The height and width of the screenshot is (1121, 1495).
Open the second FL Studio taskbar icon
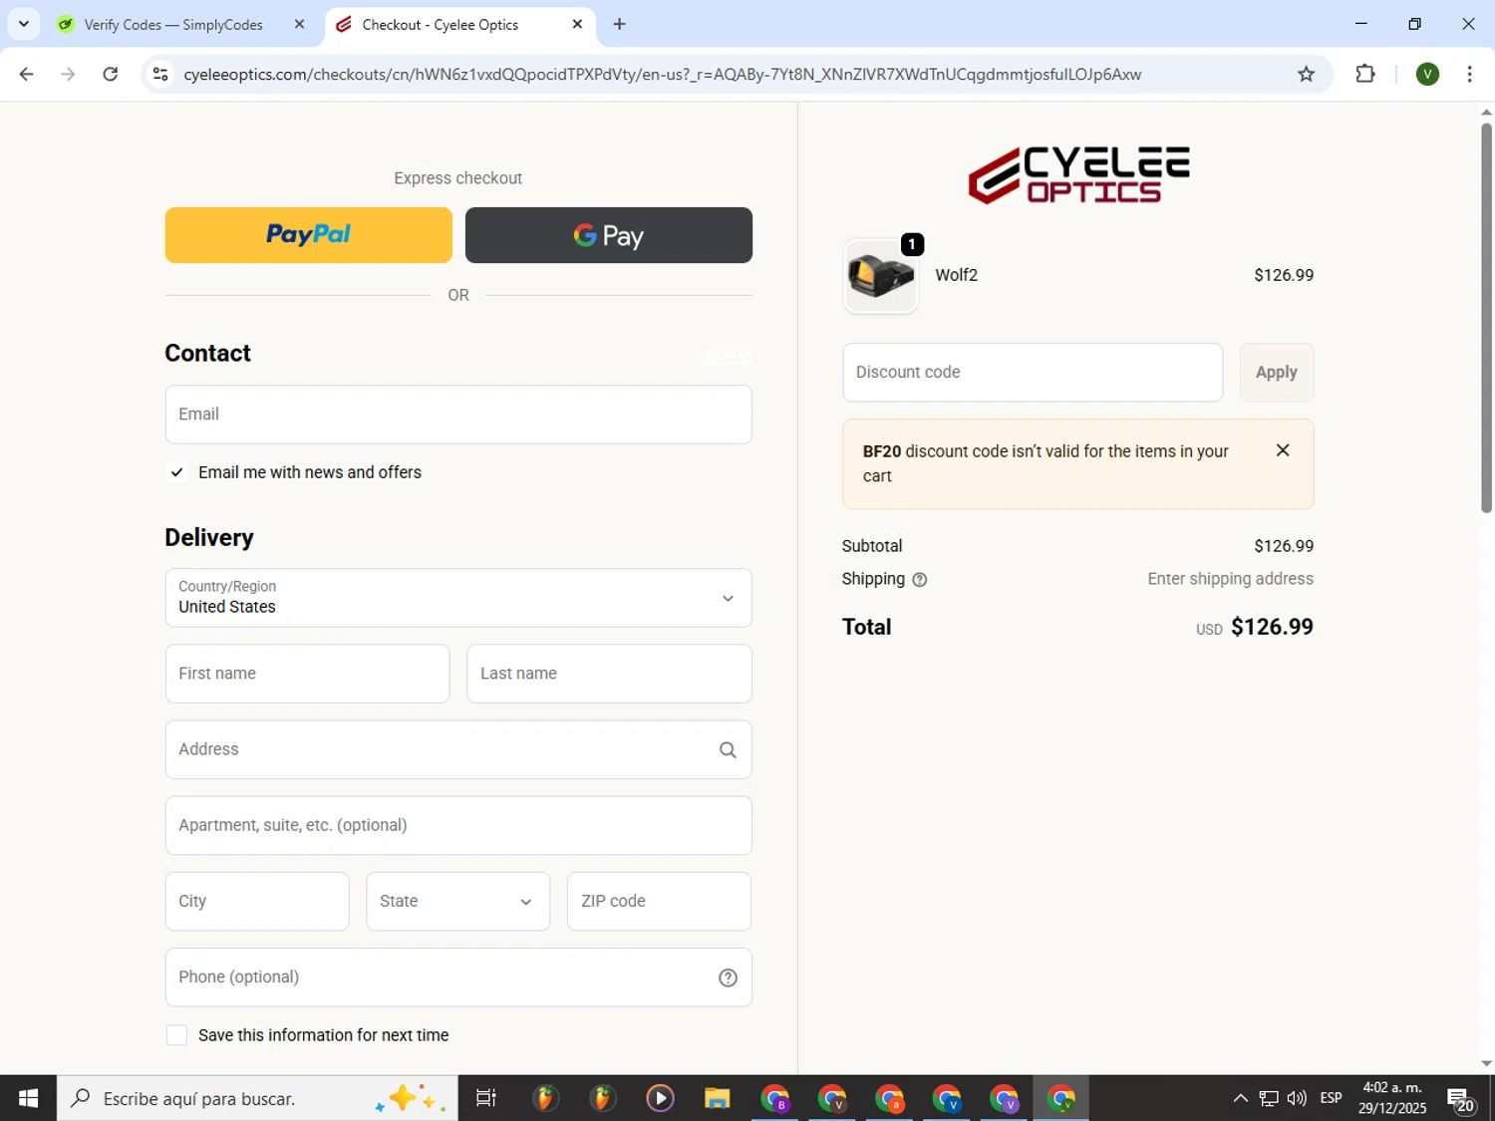(x=602, y=1098)
